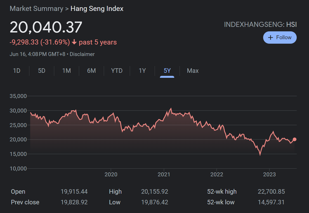Click the INDEXHANGSENG: HSI ticker label

[x=260, y=24]
